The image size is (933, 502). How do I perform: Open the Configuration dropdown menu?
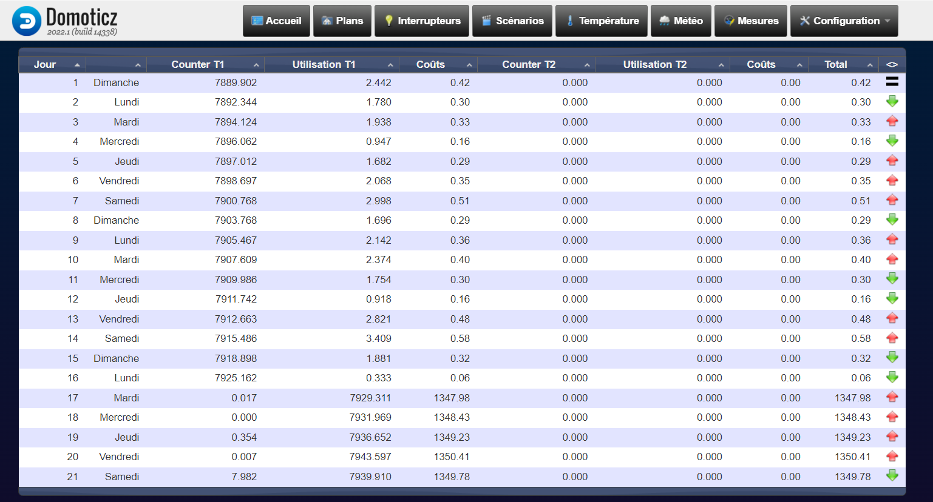(844, 21)
